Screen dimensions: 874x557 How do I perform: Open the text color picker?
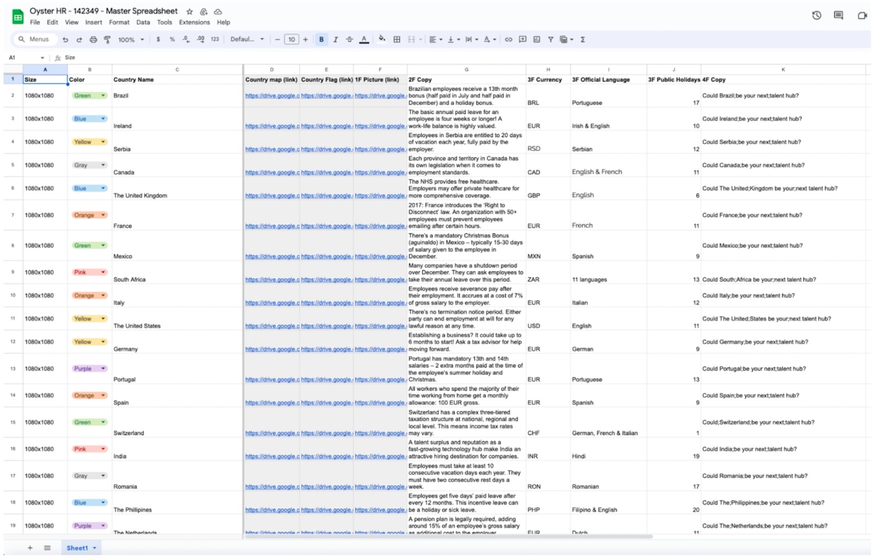coord(364,40)
